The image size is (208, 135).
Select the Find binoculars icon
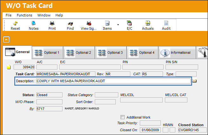click(70, 23)
